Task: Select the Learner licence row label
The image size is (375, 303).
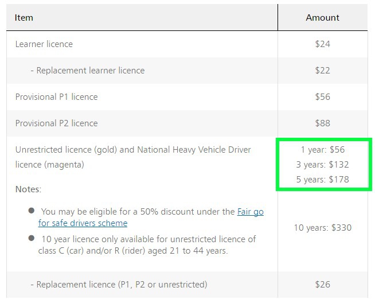Action: tap(44, 44)
